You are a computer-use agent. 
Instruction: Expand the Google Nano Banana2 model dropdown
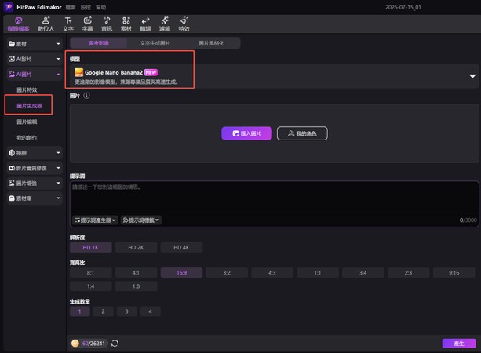pos(472,76)
